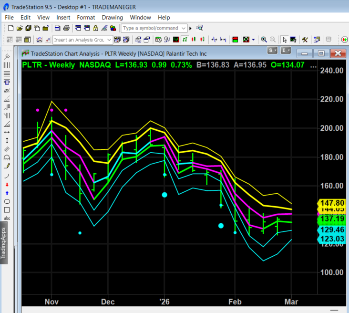The width and height of the screenshot is (349, 313).
Task: Click the New blank document icon
Action: pos(10,28)
